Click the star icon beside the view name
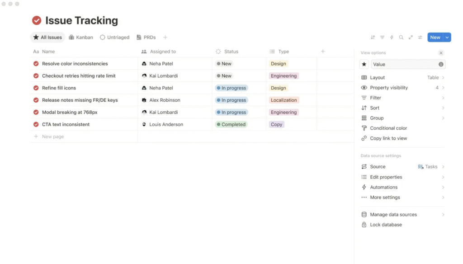 364,64
